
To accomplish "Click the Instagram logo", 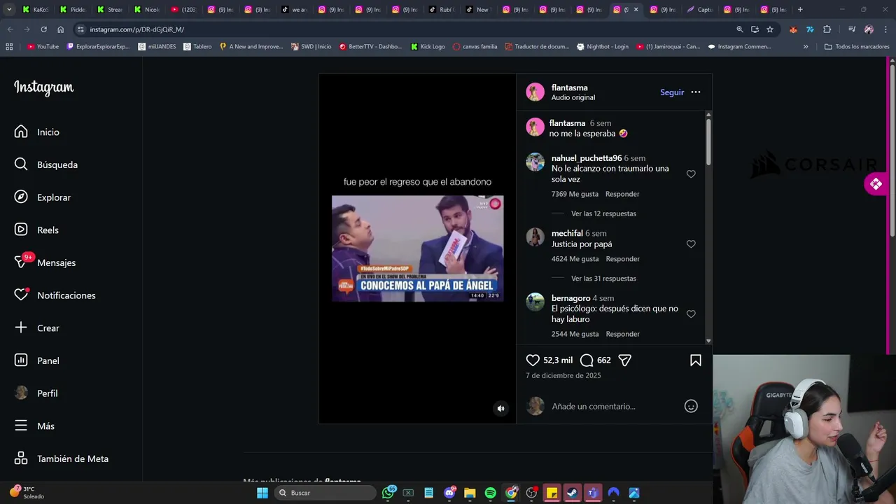I will 43,87.
